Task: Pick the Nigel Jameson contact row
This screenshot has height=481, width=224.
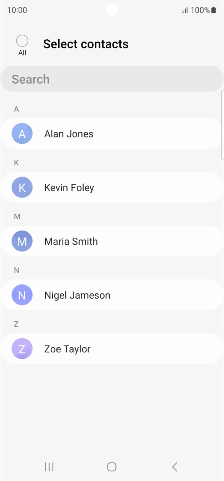Action: (77, 296)
